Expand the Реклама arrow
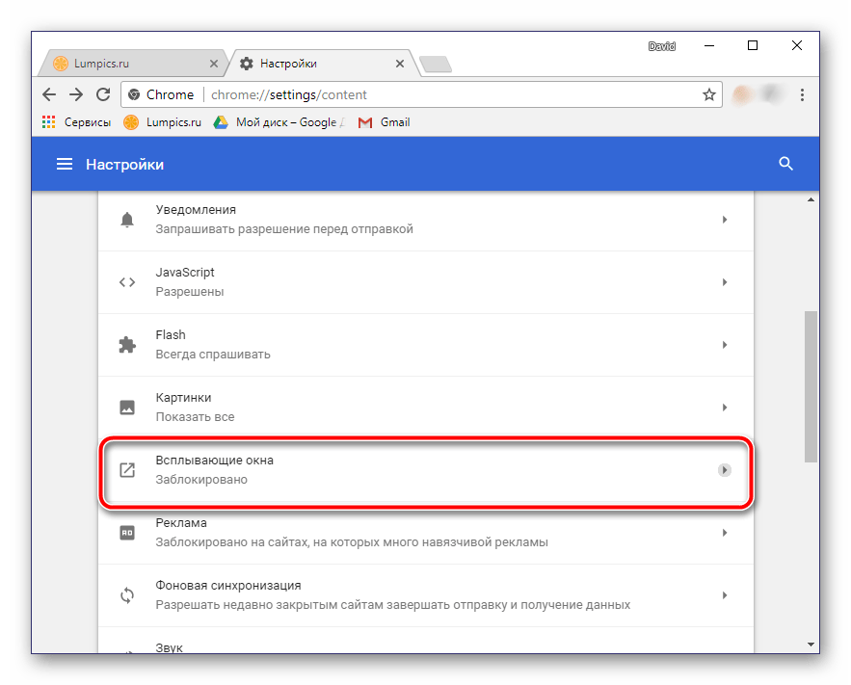Screen dimensions: 851x685 click(x=725, y=533)
